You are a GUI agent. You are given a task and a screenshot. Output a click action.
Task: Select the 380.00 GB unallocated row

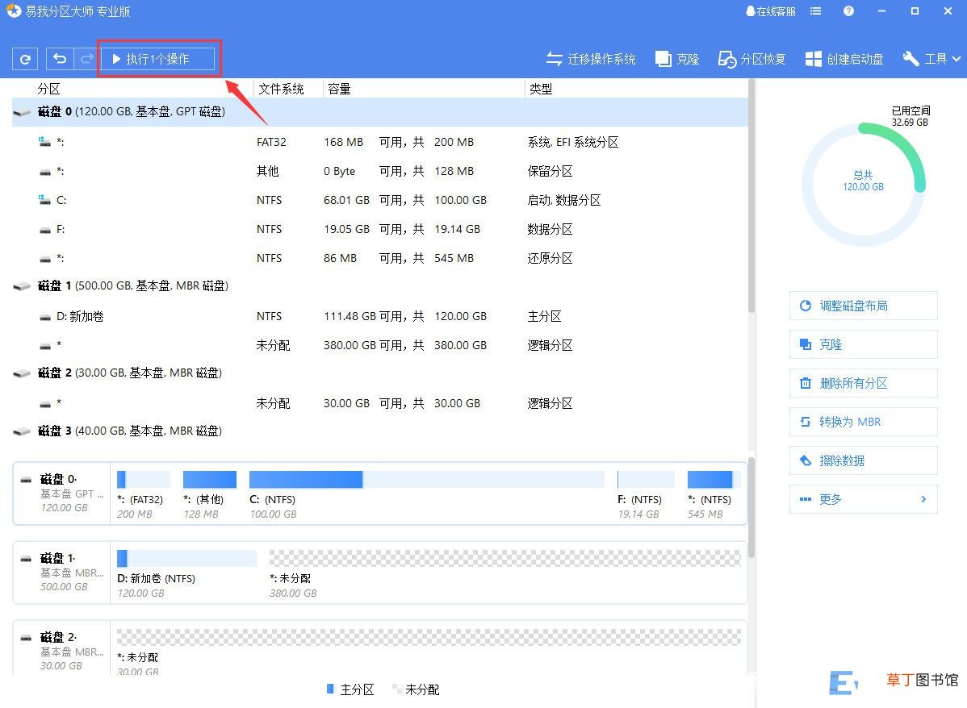click(380, 345)
